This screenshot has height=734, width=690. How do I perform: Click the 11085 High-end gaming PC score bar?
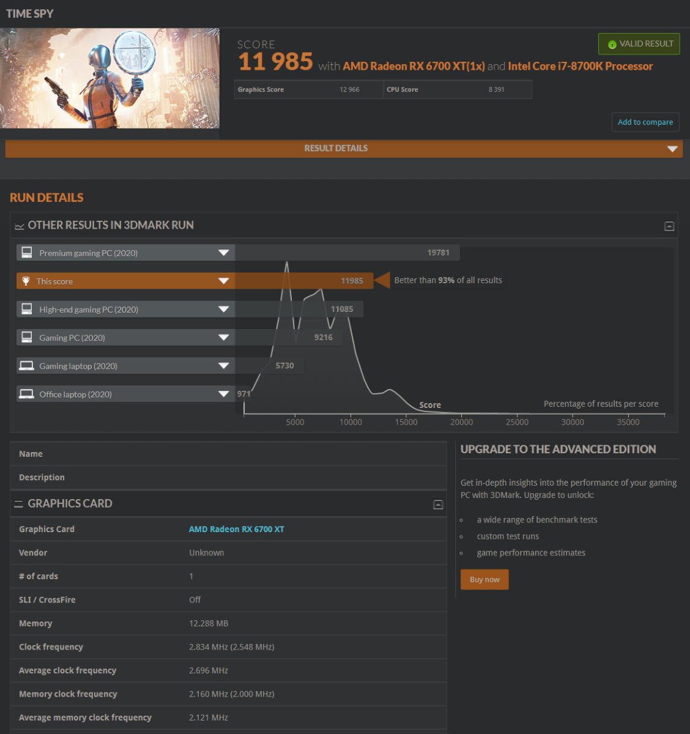point(299,309)
